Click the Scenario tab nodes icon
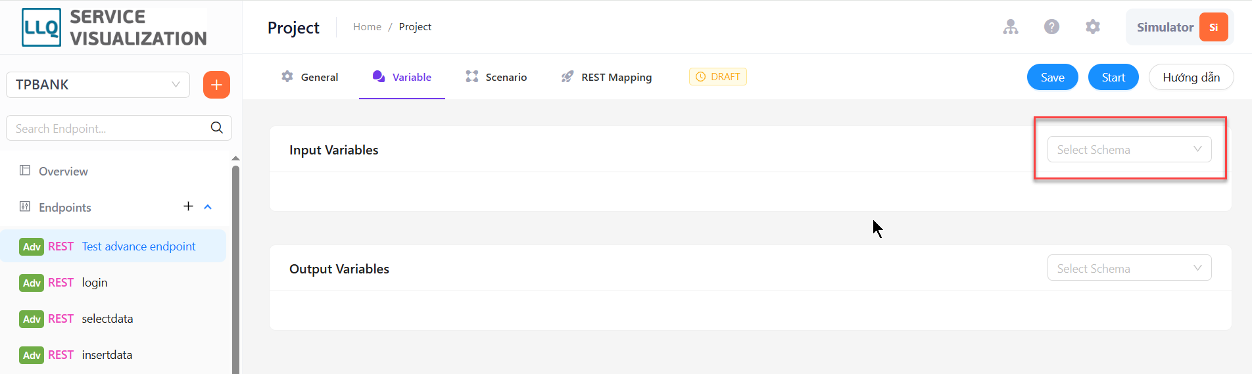The width and height of the screenshot is (1252, 374). (x=472, y=76)
